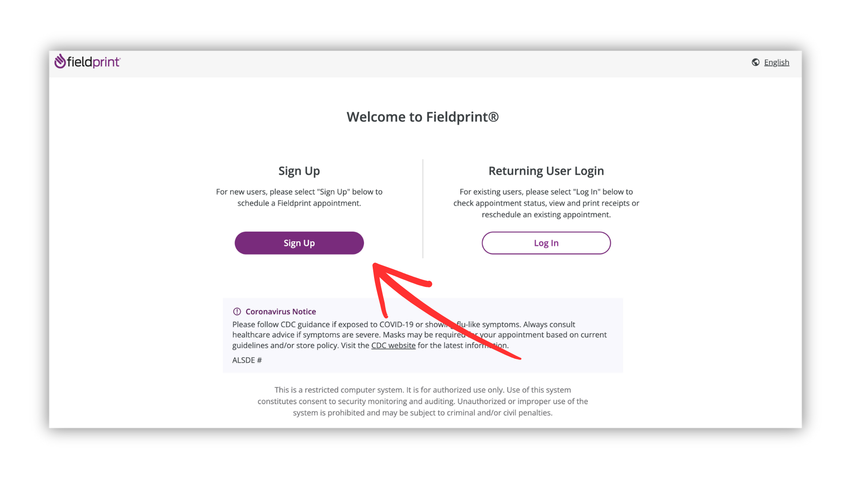Click the Fieldprint logo
This screenshot has width=851, height=479.
[87, 62]
